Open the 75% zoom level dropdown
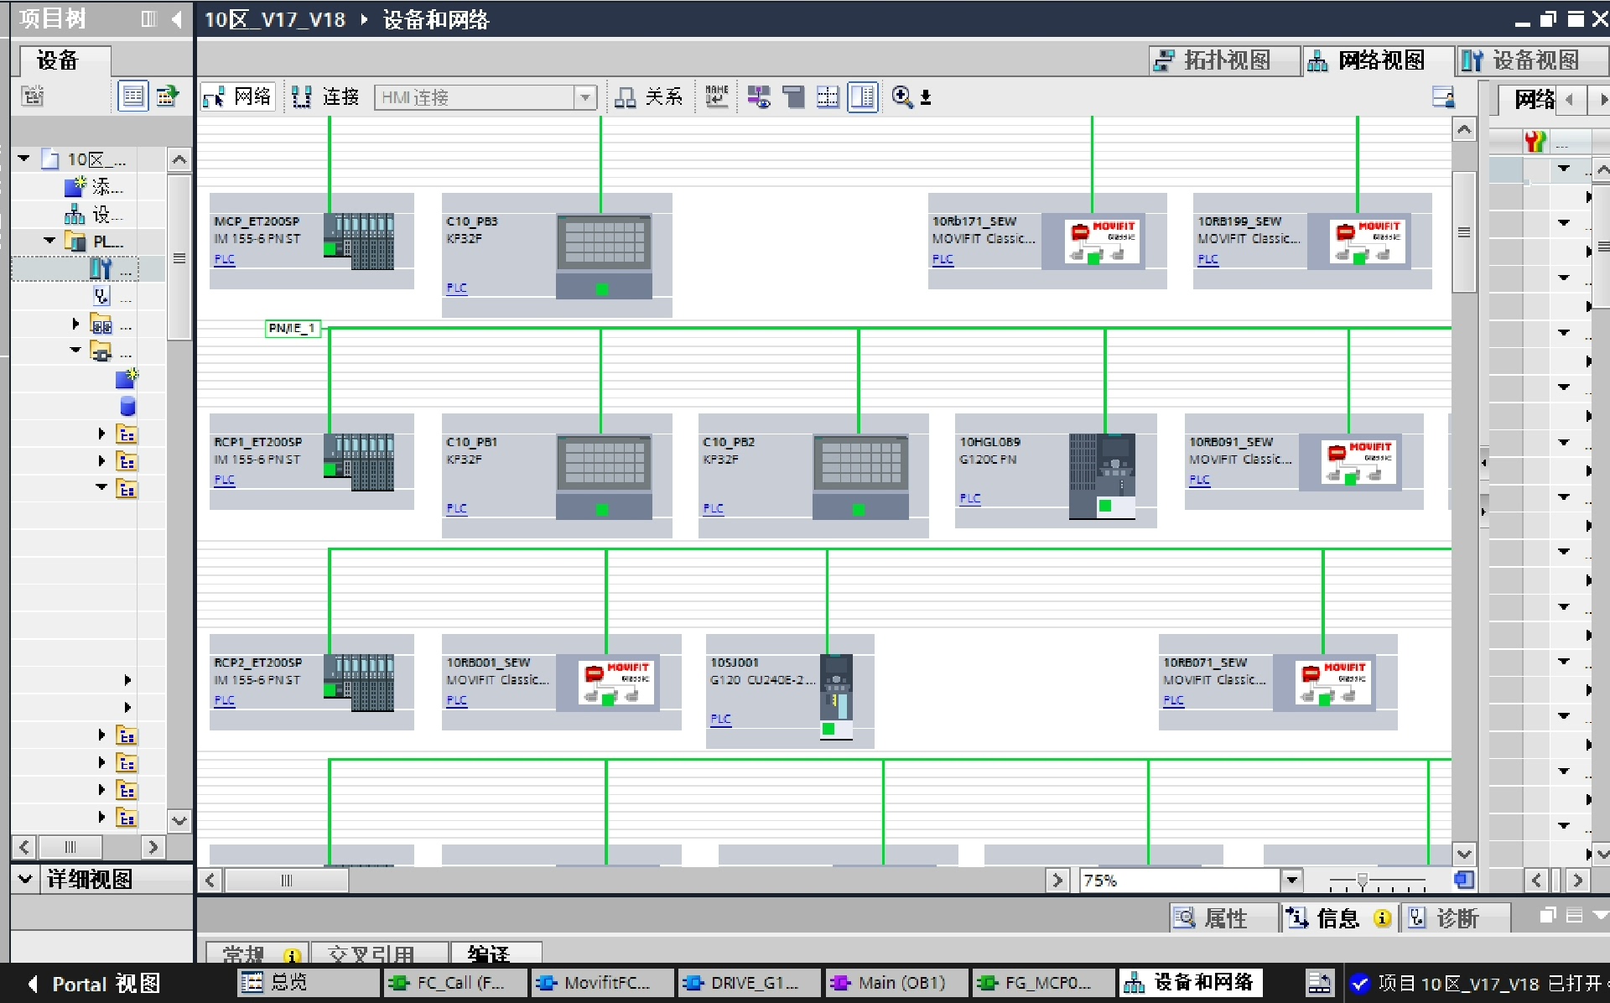The width and height of the screenshot is (1610, 1003). (1291, 880)
